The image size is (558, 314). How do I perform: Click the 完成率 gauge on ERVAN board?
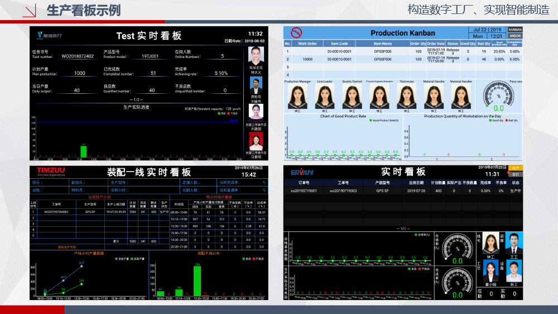pos(458,283)
